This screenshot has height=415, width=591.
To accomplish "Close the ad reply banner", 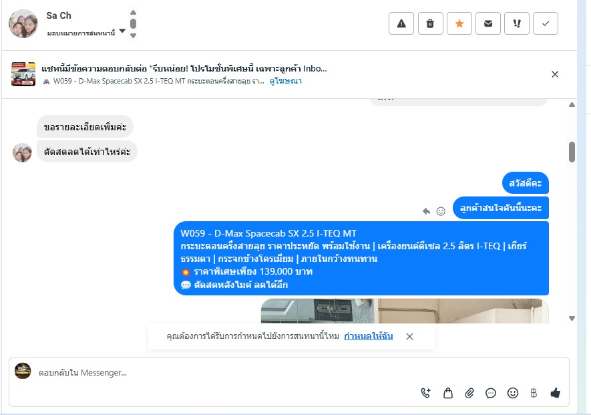I will pos(555,74).
